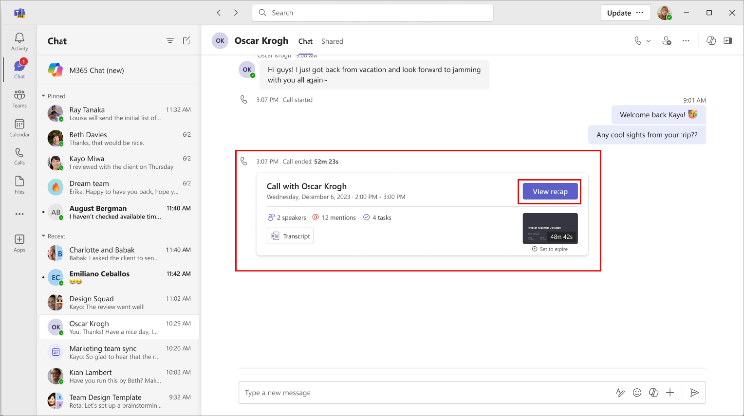Open the Activity bell in sidebar

19,41
